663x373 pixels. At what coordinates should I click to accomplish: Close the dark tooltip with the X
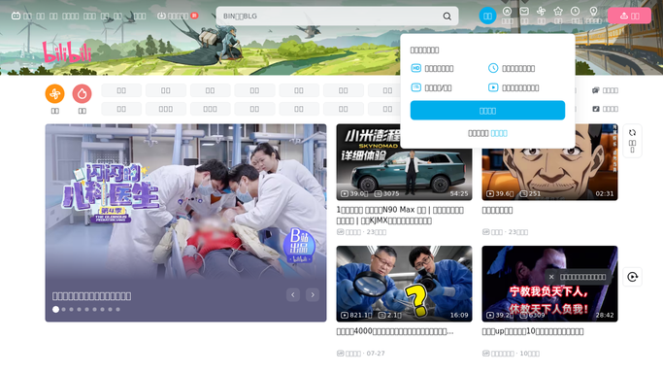click(x=551, y=277)
